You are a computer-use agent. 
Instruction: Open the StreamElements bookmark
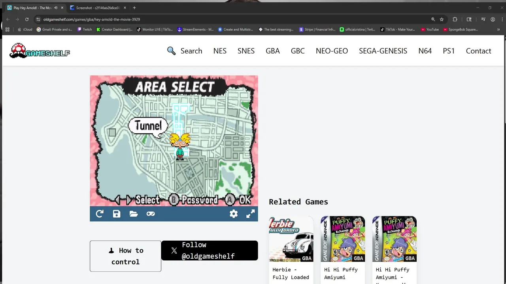tap(196, 29)
